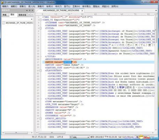
Task: Collapse the TITLE code fold
Action: pyautogui.click(x=40, y=28)
